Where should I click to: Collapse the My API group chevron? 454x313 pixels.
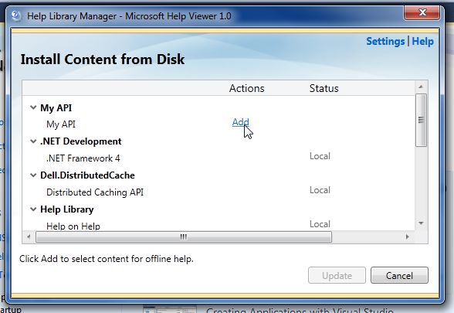pos(33,108)
